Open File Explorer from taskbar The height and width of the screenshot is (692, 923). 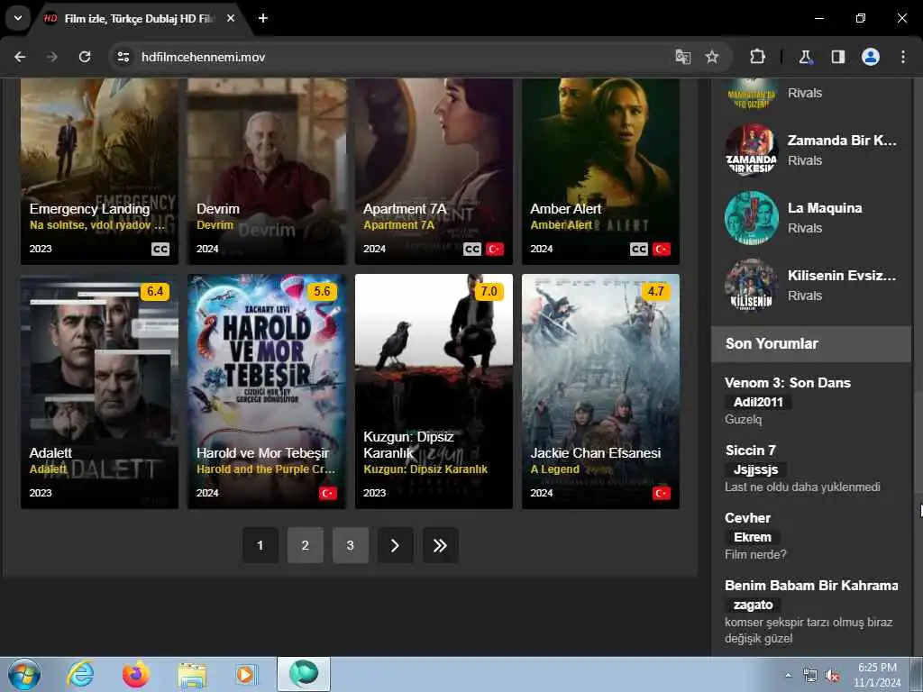pyautogui.click(x=192, y=675)
